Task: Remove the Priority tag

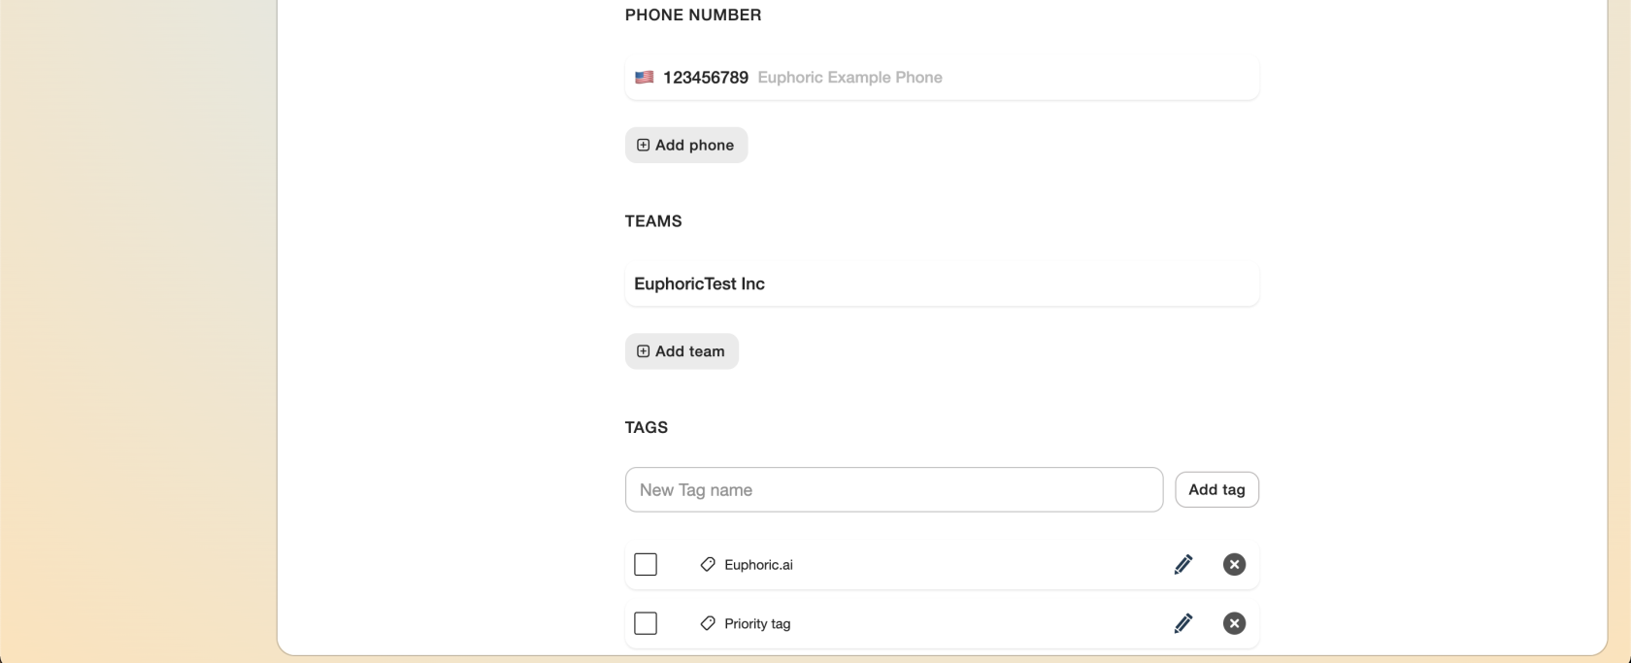Action: [x=1234, y=623]
